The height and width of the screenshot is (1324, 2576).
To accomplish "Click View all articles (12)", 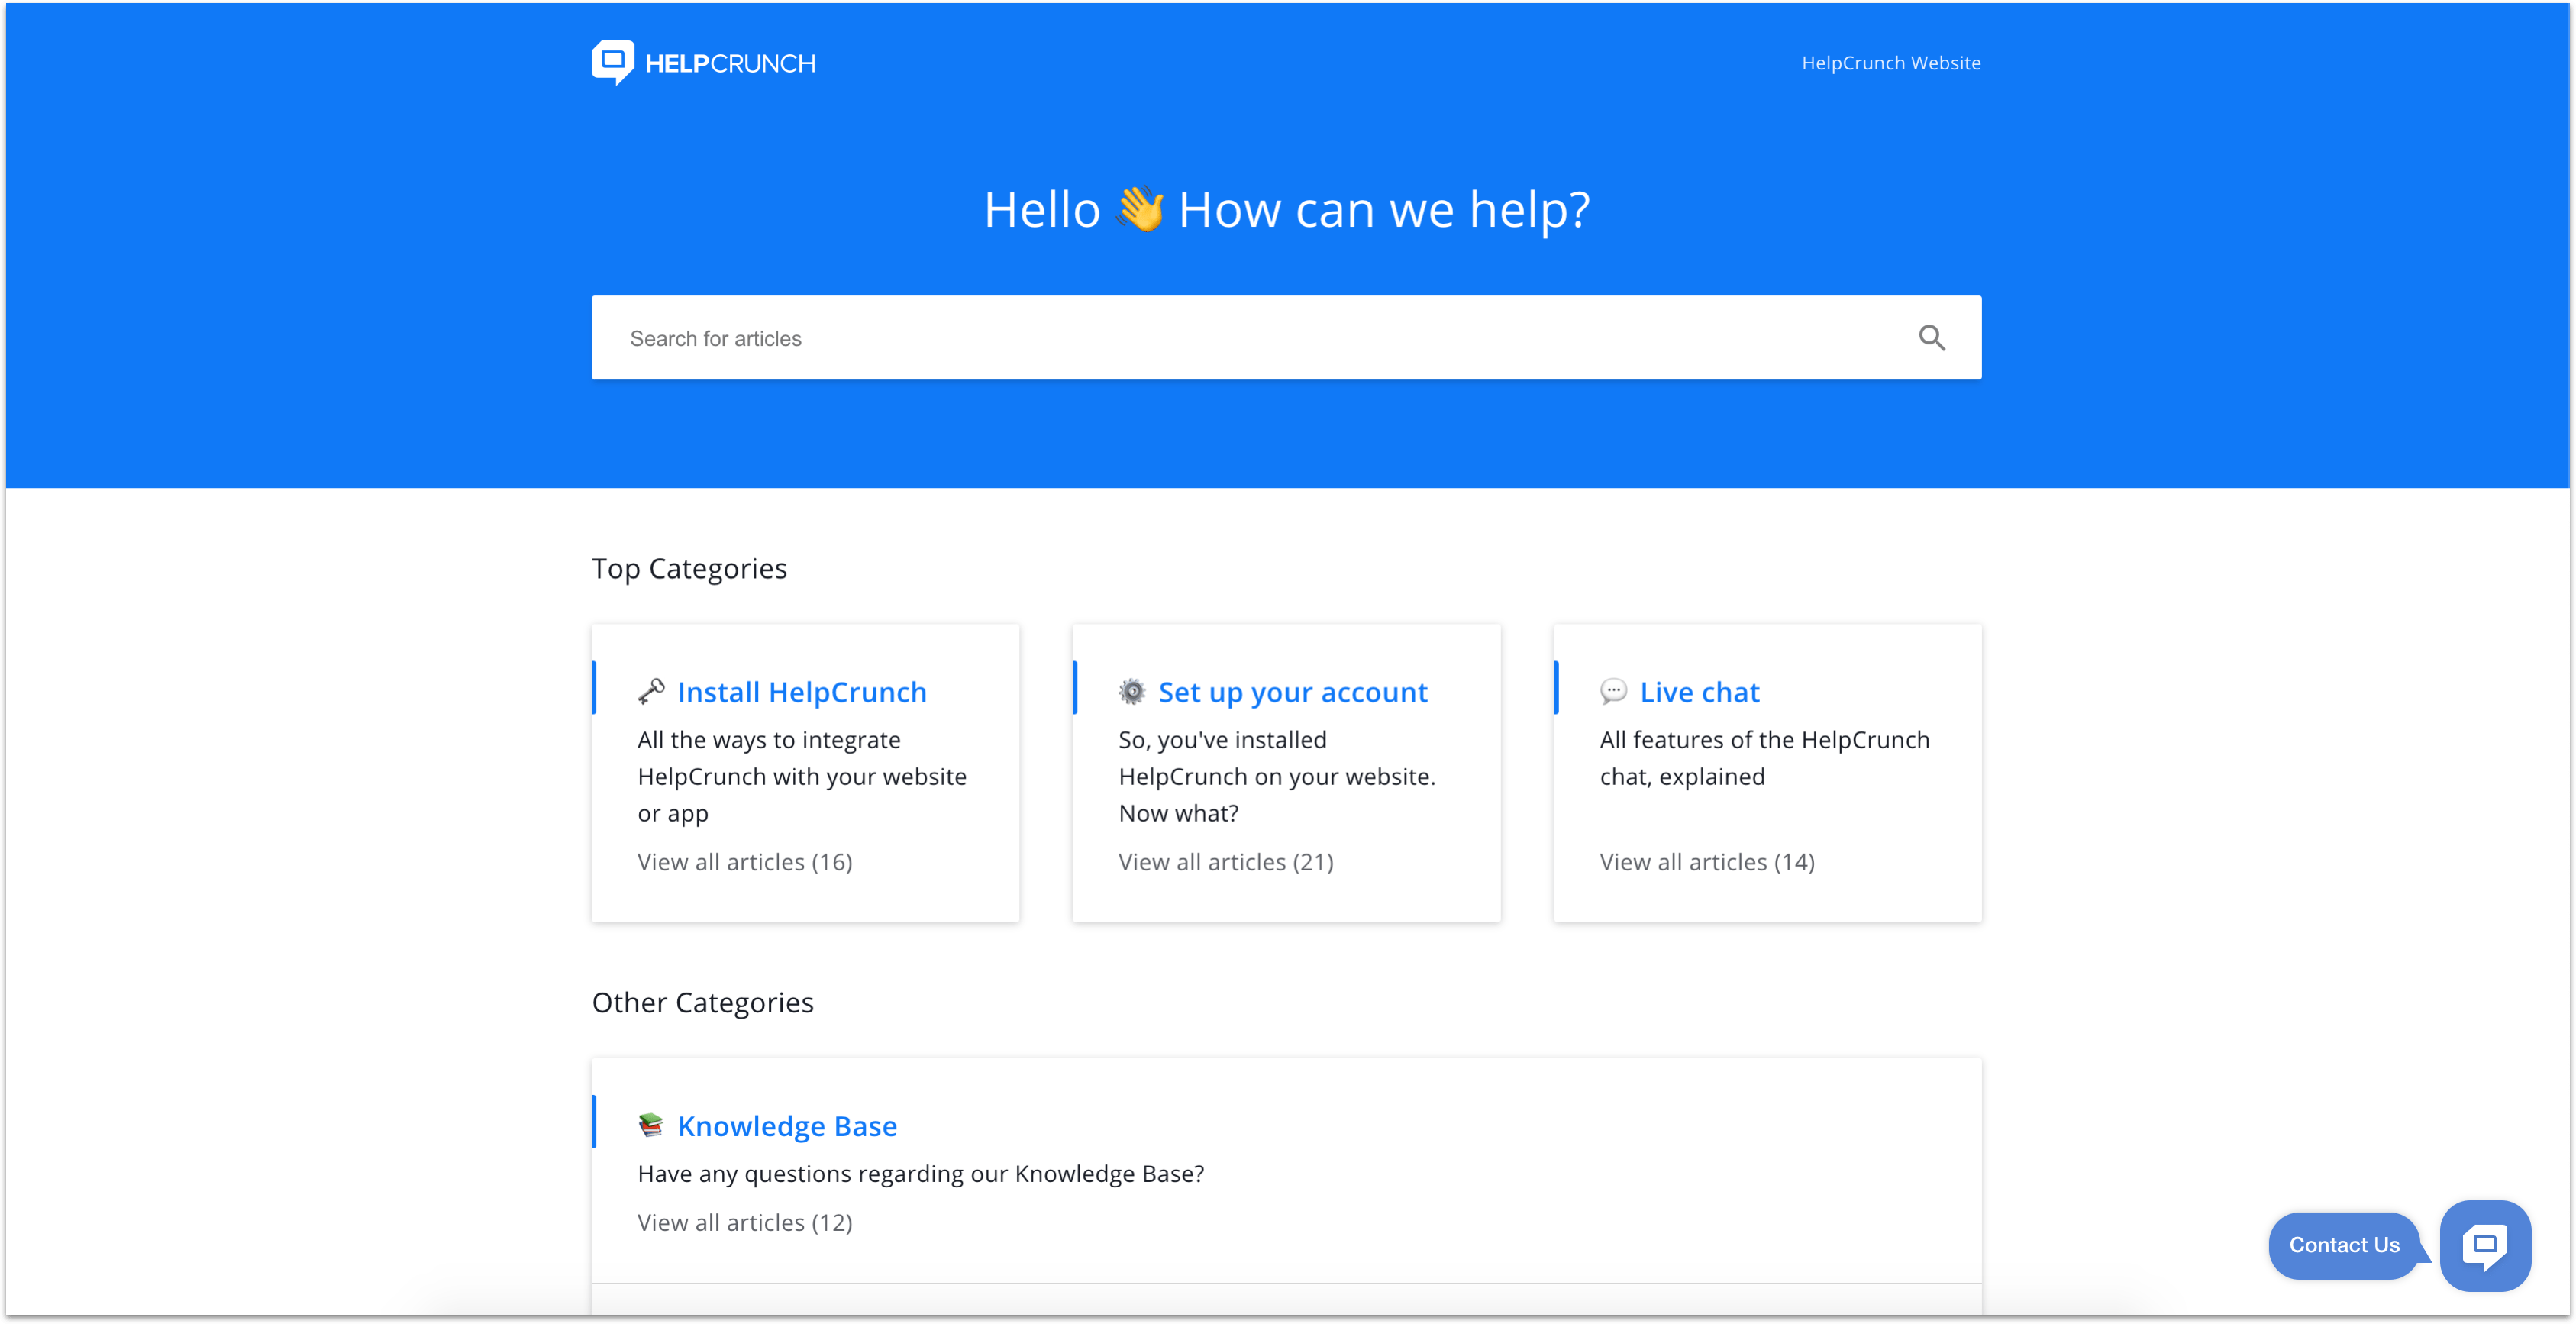I will pos(745,1222).
